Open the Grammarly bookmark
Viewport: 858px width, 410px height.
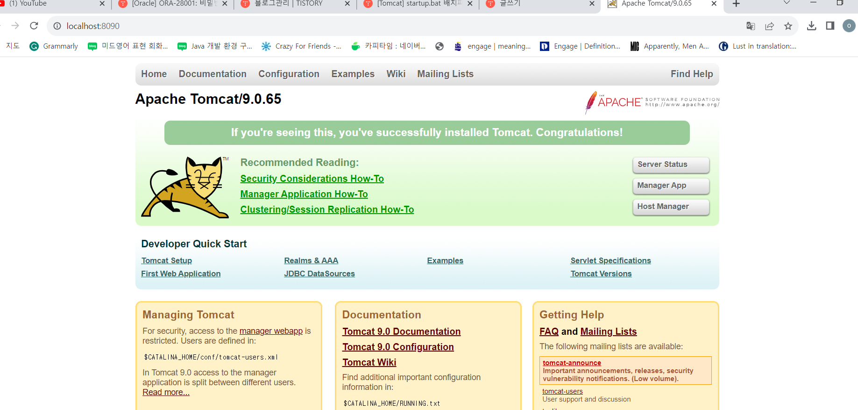pos(54,46)
